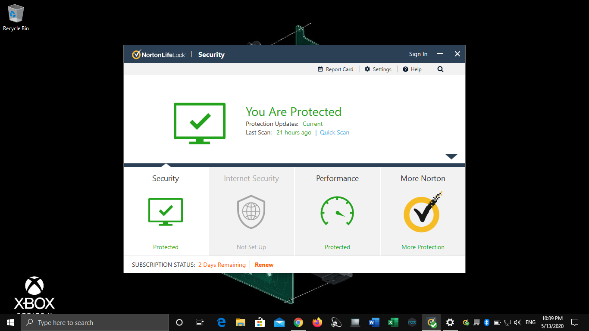This screenshot has width=589, height=331.
Task: Click 'Protected' label under Performance gauge
Action: coord(337,247)
